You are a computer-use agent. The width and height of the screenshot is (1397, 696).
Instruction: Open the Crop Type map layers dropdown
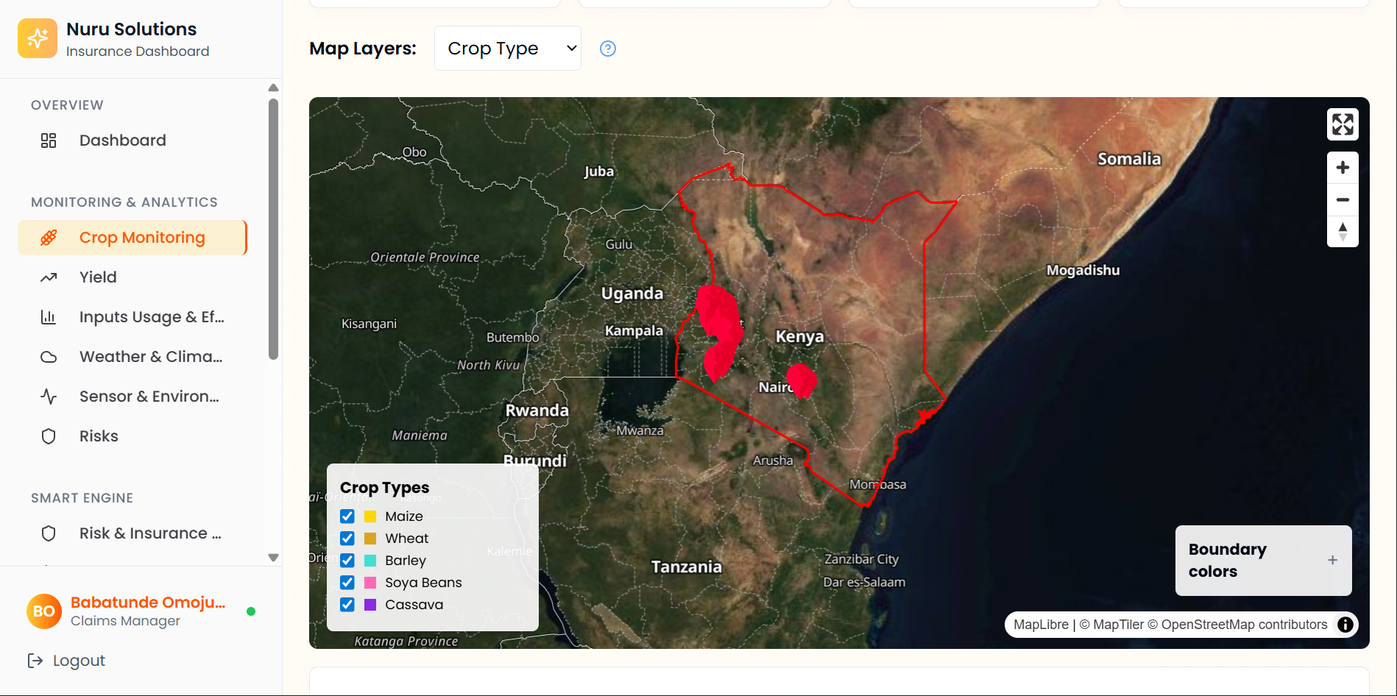click(508, 49)
